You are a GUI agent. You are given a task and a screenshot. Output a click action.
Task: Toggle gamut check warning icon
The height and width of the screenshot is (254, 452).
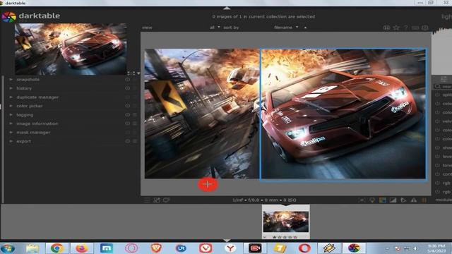click(414, 200)
